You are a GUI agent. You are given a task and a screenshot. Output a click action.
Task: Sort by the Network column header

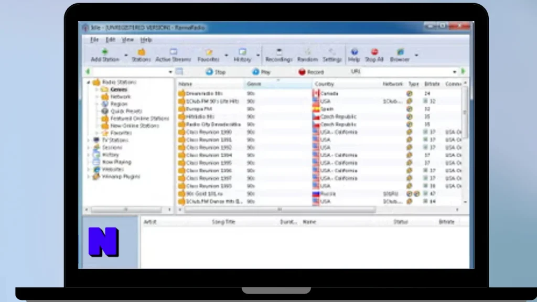click(393, 84)
